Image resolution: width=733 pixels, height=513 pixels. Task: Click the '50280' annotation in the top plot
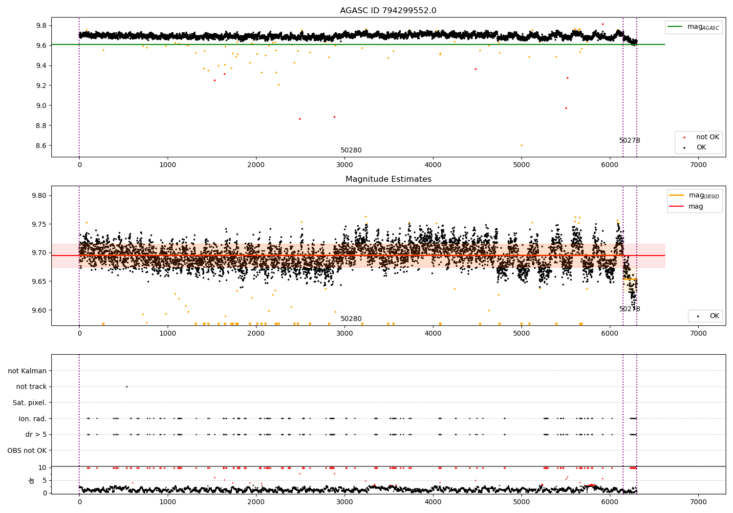(x=351, y=150)
